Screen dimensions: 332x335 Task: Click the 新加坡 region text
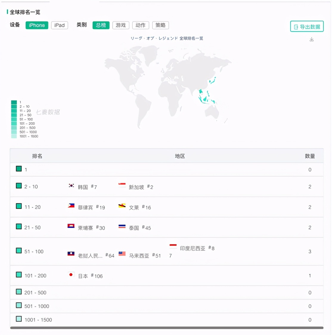(x=136, y=187)
